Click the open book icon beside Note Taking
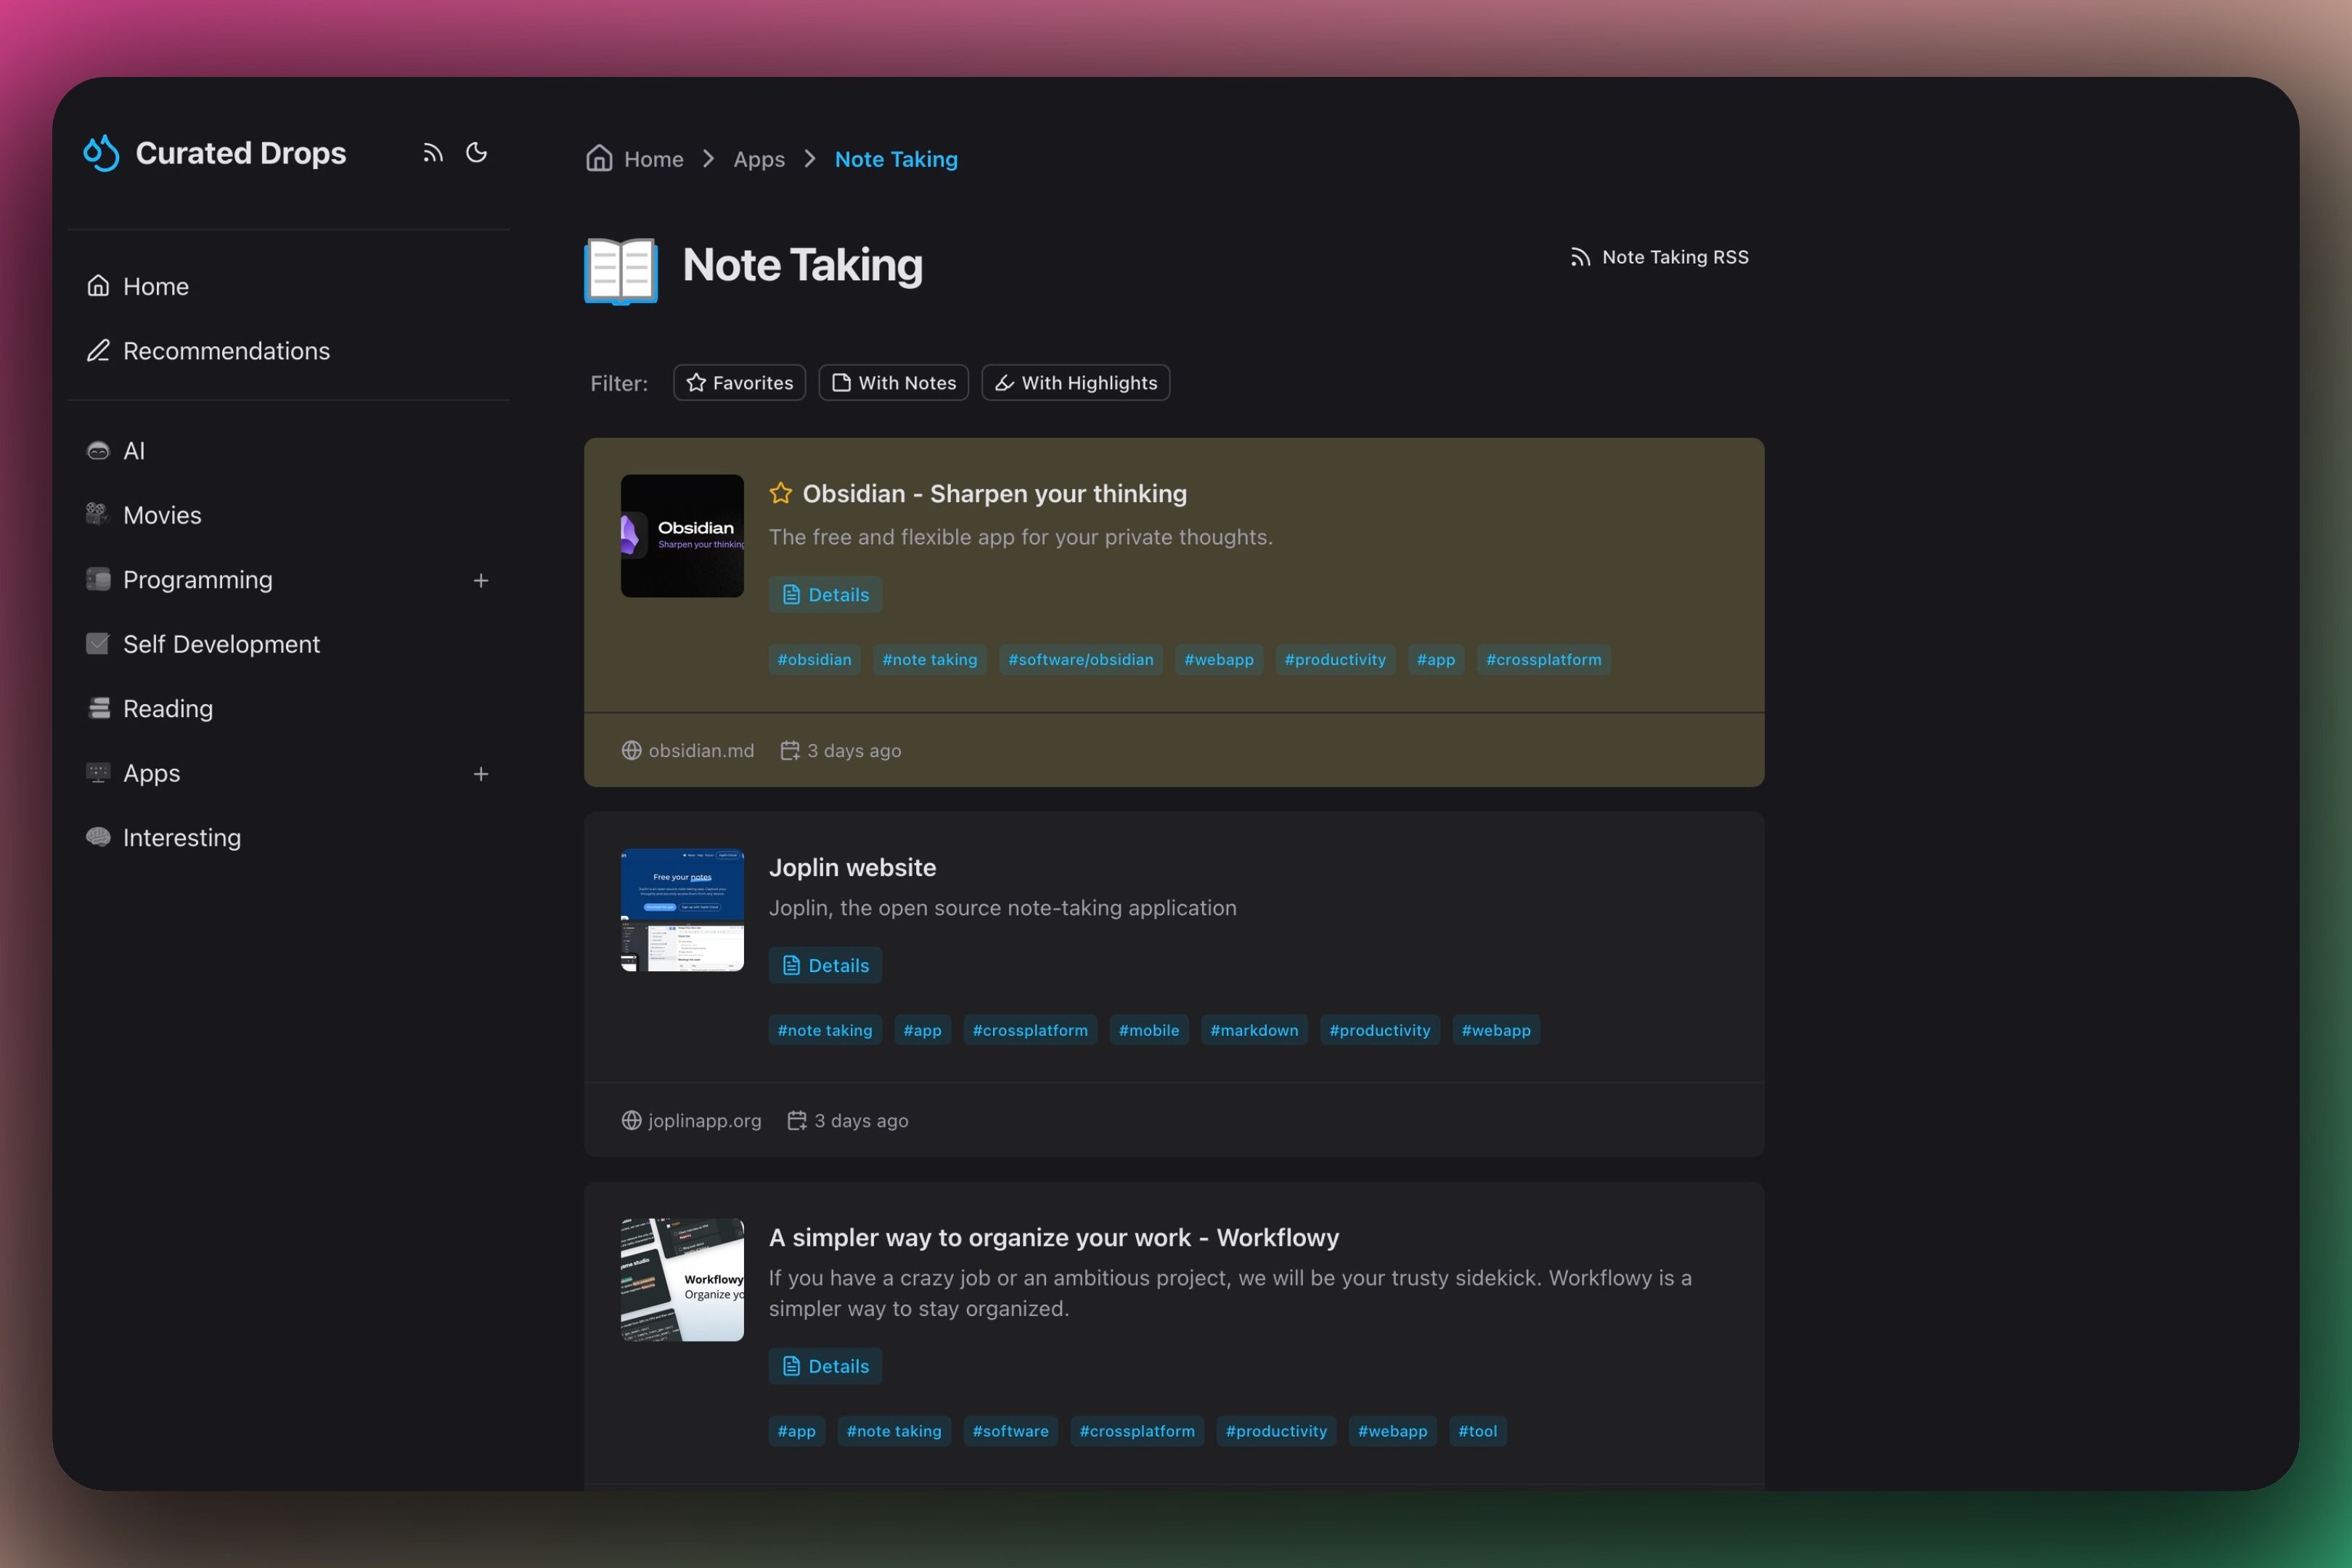Viewport: 2352px width, 1568px height. pos(619,270)
